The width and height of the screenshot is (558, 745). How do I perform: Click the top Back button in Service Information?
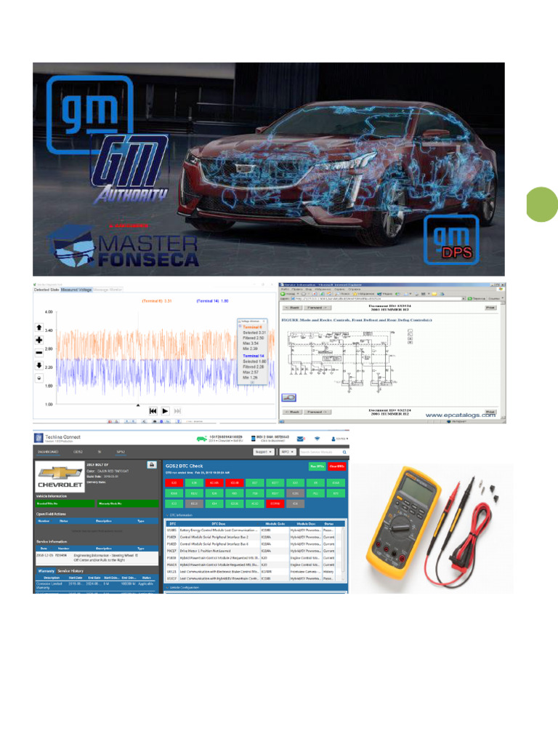(x=293, y=308)
